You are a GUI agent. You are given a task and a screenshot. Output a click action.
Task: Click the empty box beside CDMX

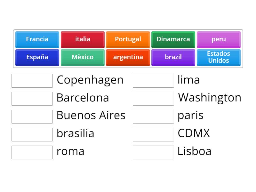point(153,134)
